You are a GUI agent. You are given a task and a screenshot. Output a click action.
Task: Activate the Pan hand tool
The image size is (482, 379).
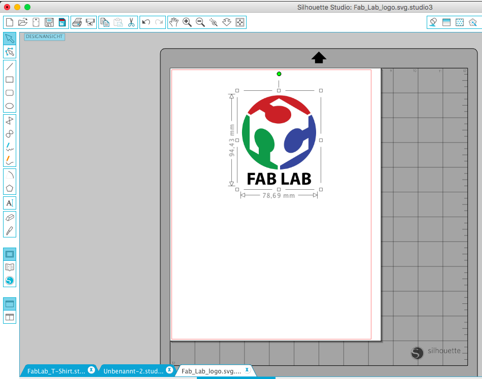point(174,22)
